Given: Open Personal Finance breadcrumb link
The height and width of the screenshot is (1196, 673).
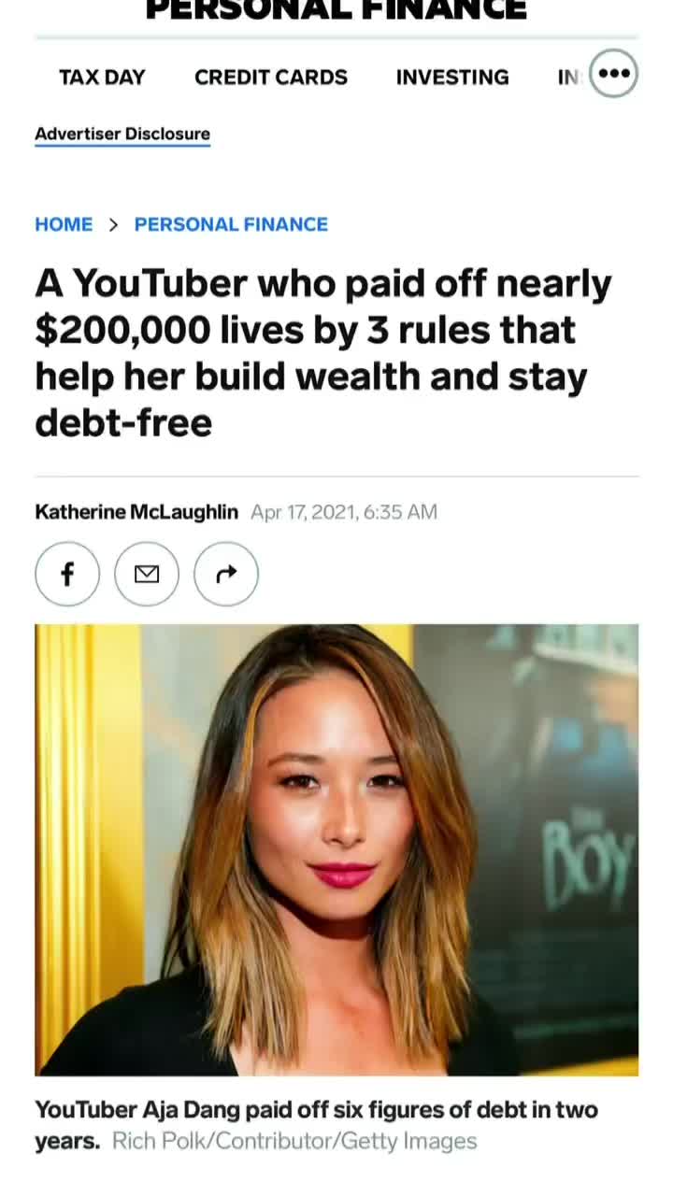Looking at the screenshot, I should click(231, 224).
